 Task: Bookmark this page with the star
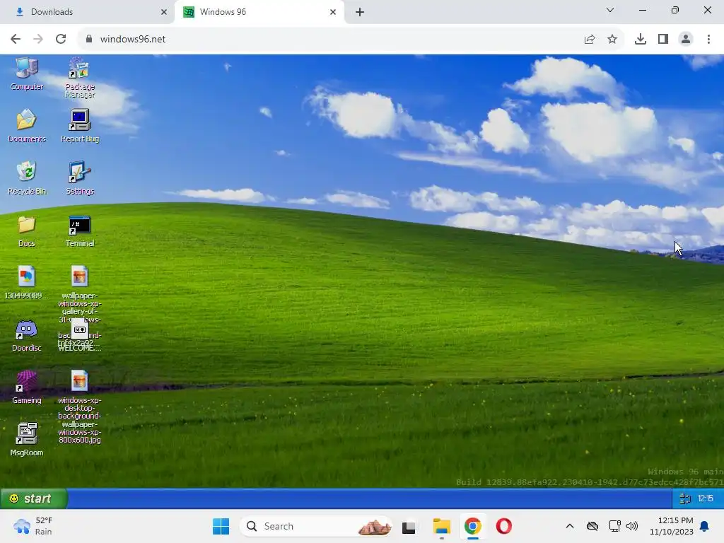coord(612,40)
